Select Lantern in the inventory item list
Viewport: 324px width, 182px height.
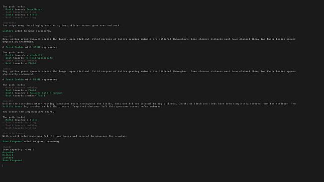7,158
